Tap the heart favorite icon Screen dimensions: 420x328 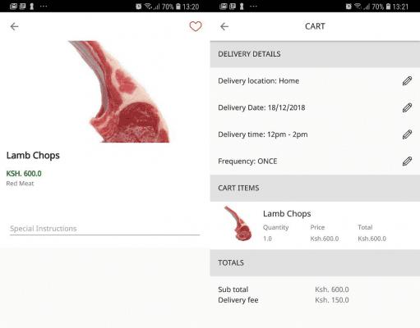[196, 26]
